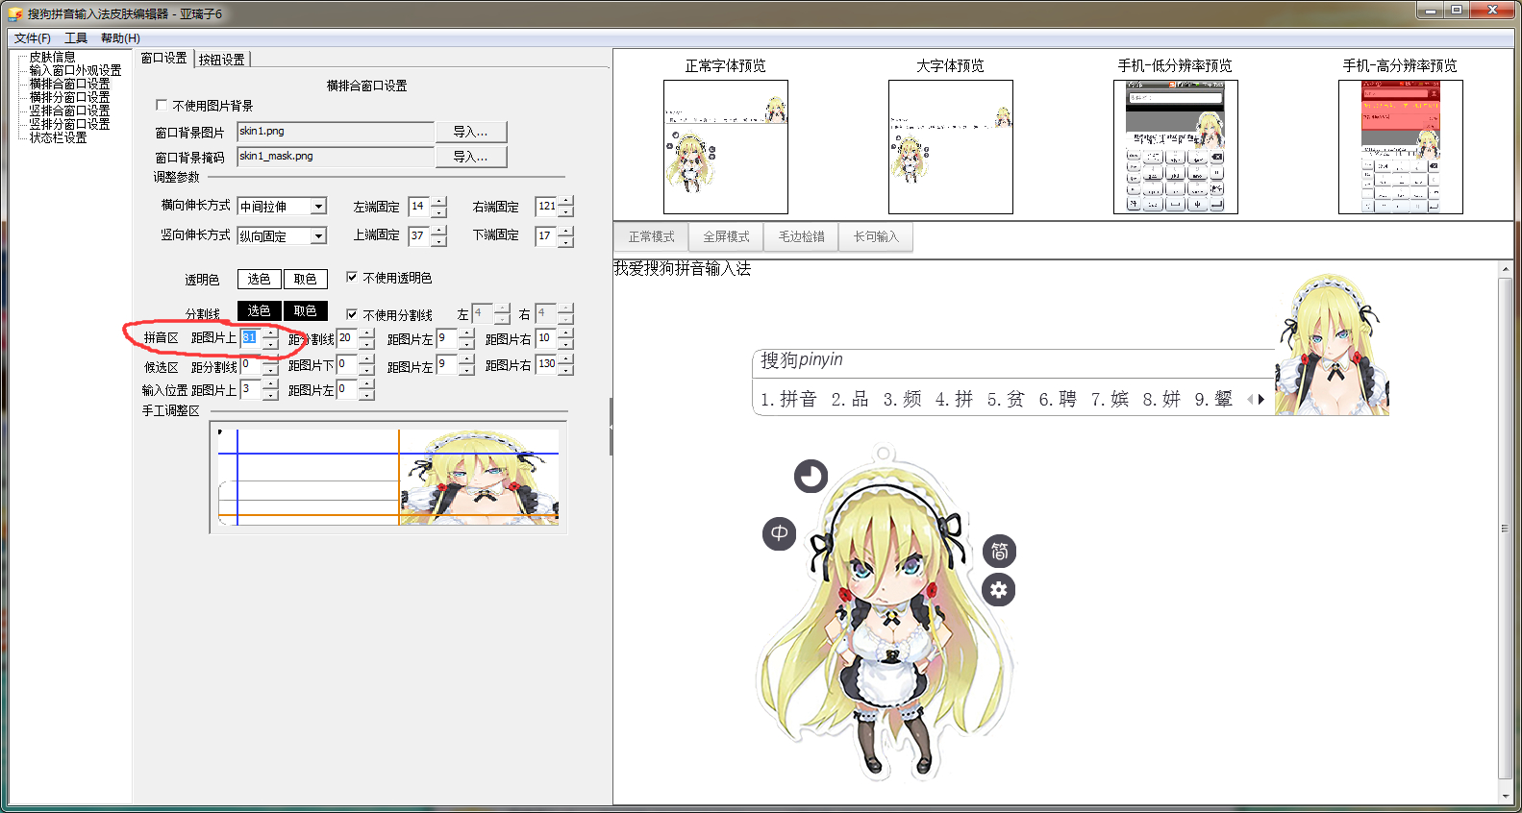Image resolution: width=1522 pixels, height=813 pixels.
Task: Open the 帮助(H) menu
Action: tap(120, 38)
